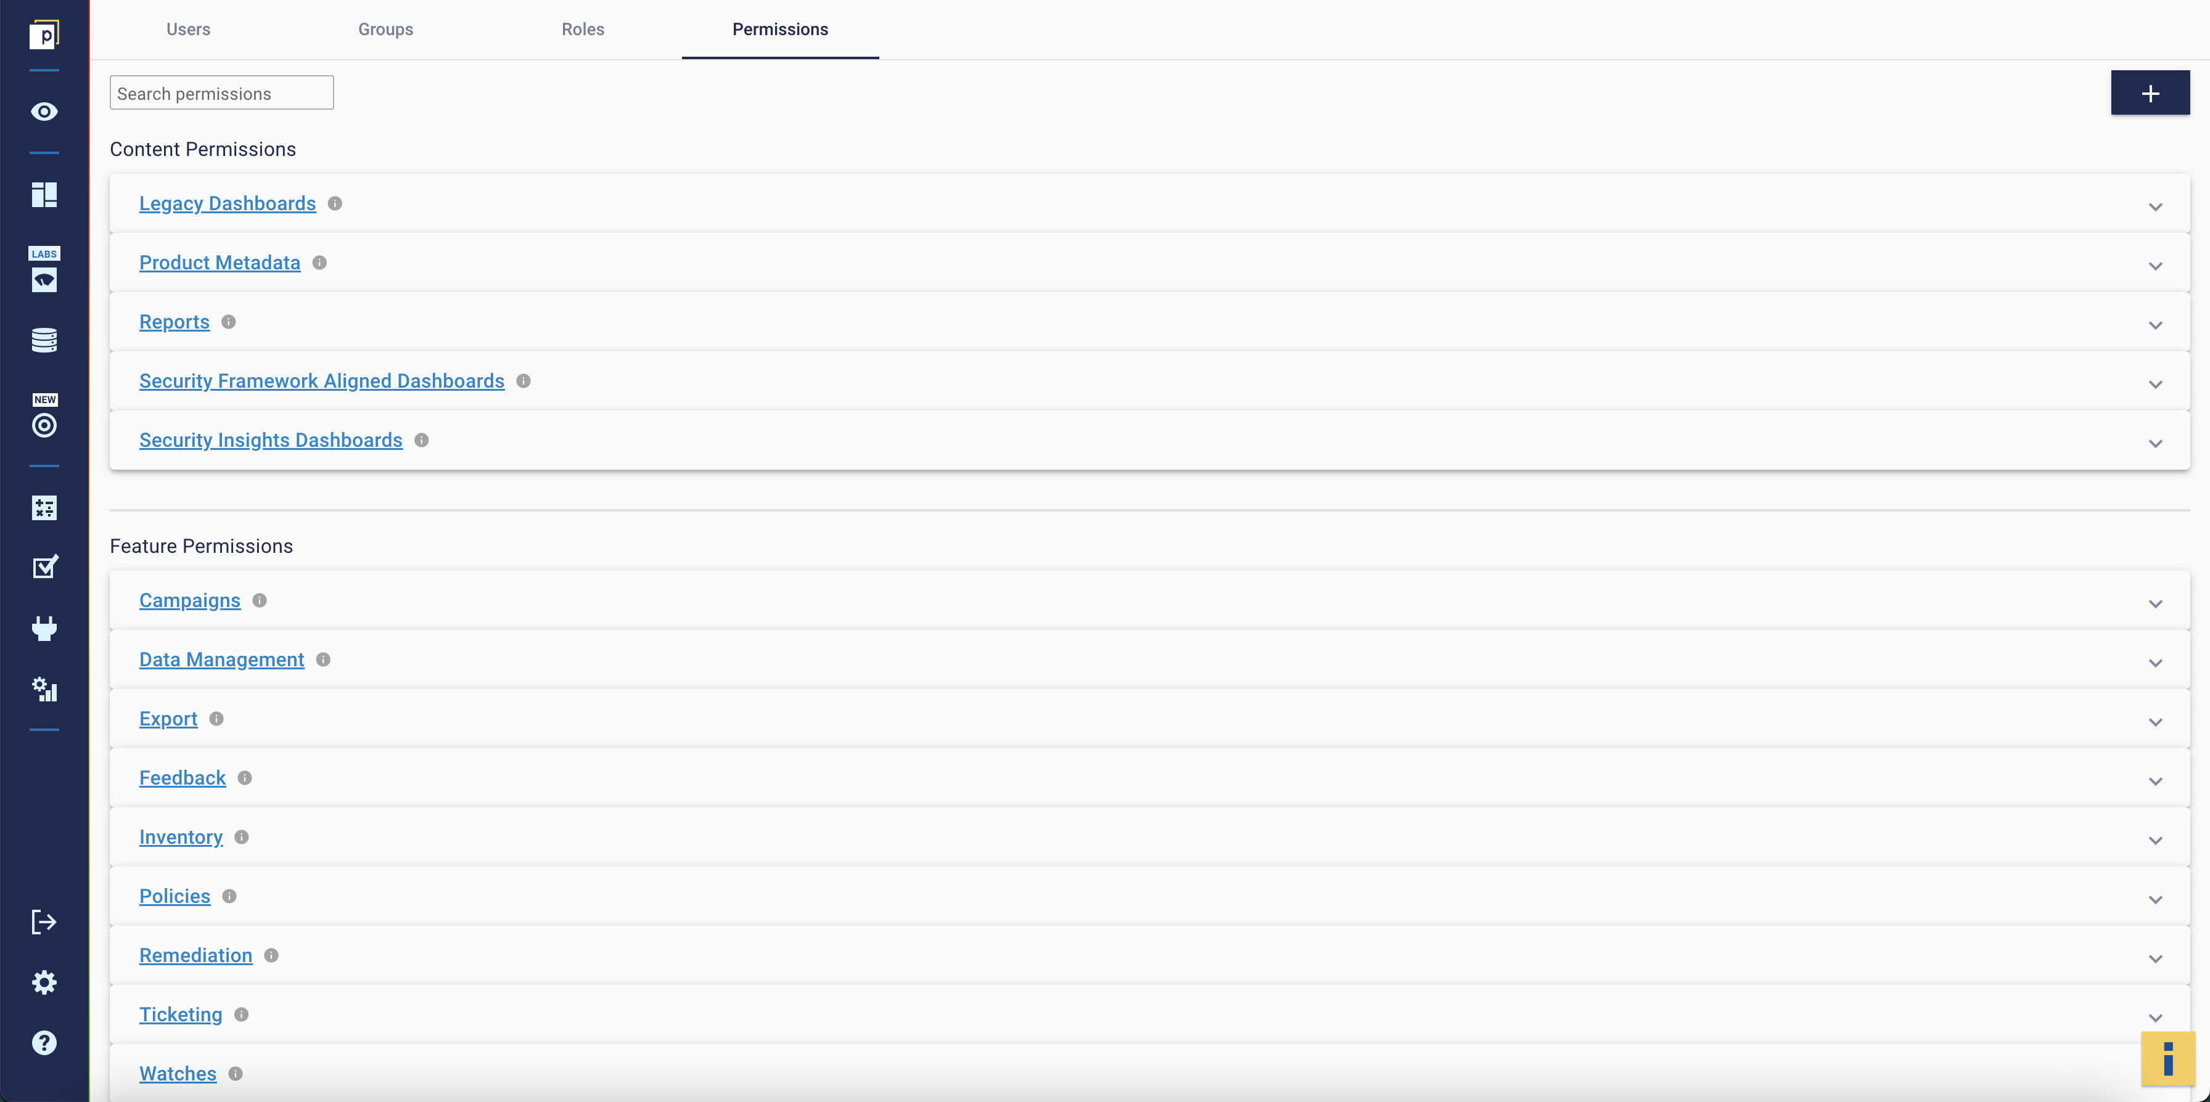Expand Security Framework Aligned Dashboards chevron
The height and width of the screenshot is (1102, 2210).
coord(2155,384)
